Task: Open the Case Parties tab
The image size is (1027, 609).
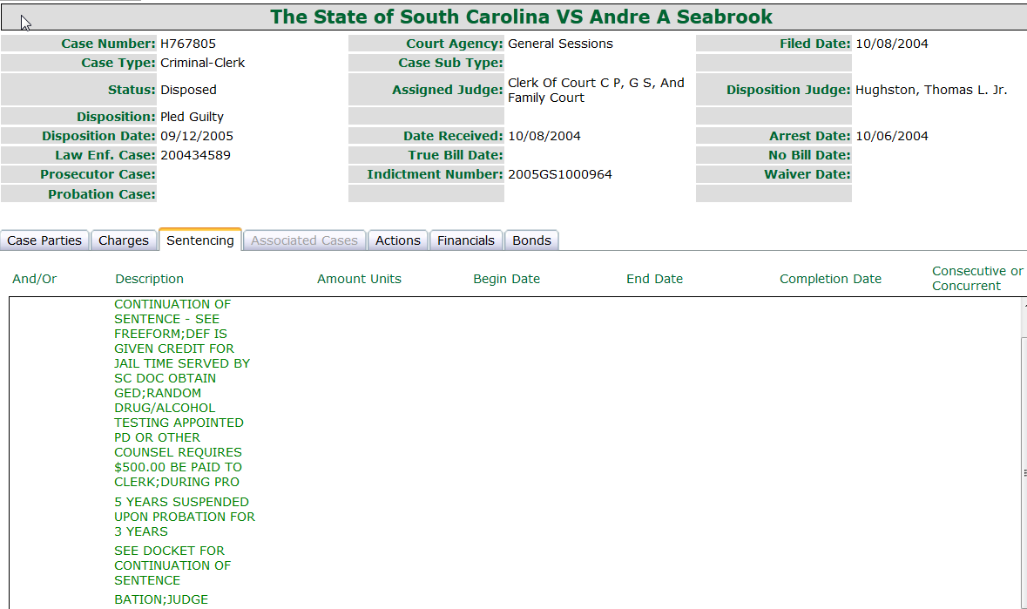Action: click(44, 240)
